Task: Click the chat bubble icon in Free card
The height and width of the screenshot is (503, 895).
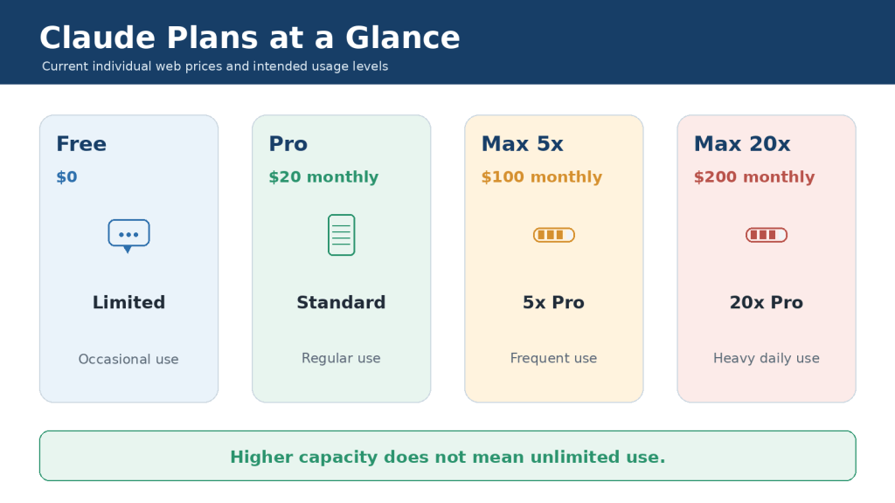Action: click(129, 236)
